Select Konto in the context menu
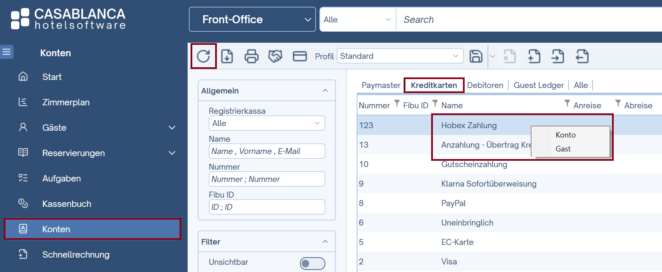 [565, 135]
